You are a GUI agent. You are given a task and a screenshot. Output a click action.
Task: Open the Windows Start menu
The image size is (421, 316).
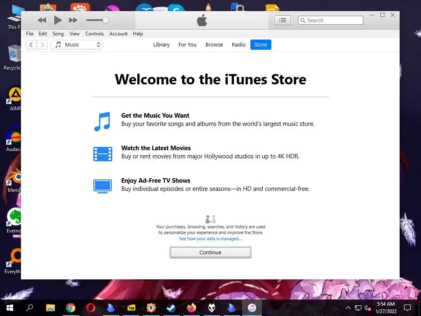(10, 308)
